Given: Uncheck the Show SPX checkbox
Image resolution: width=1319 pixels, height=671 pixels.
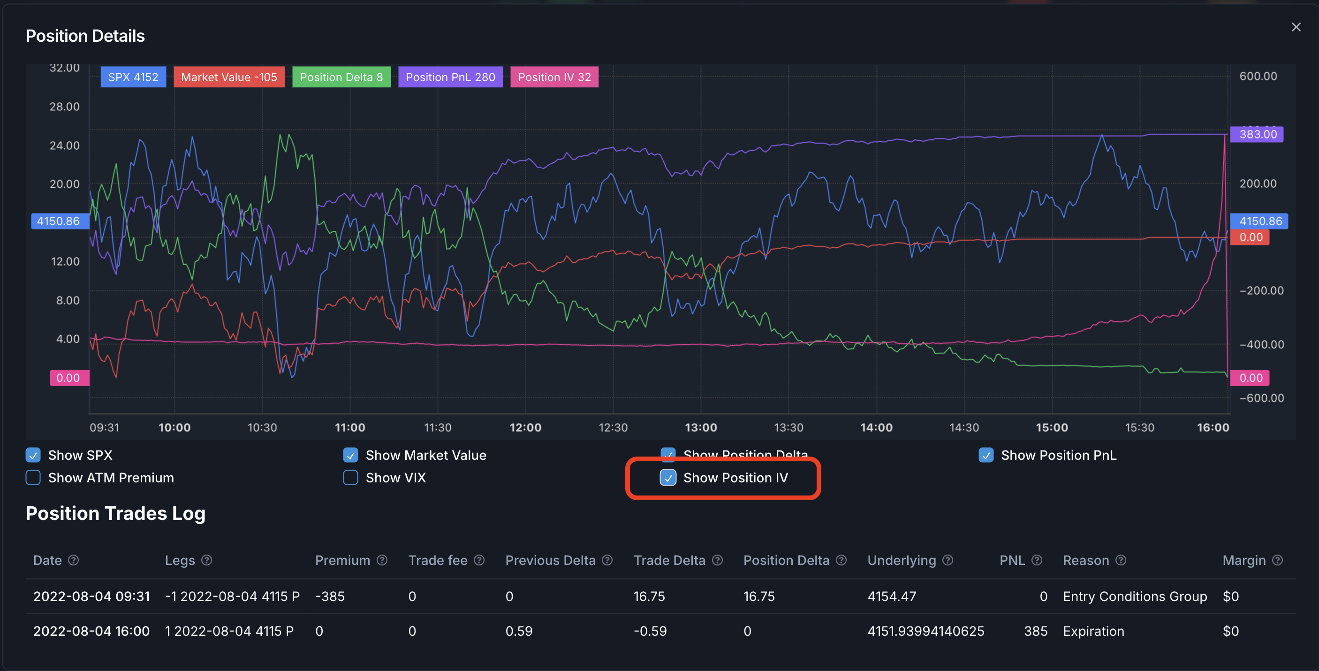Looking at the screenshot, I should 33,455.
